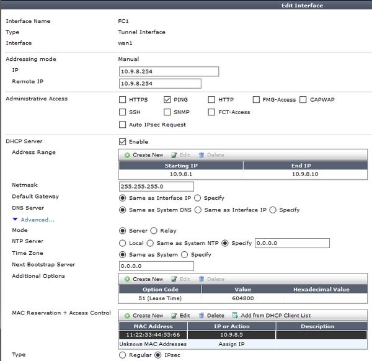Click the Assign IP action cell
372x361 pixels.
pyautogui.click(x=231, y=344)
